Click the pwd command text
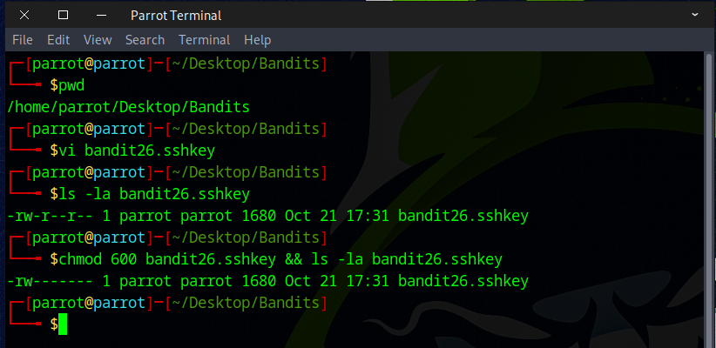 71,86
